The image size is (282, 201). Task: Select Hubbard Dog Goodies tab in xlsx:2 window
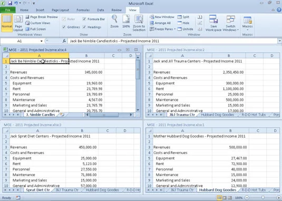pyautogui.click(x=218, y=114)
